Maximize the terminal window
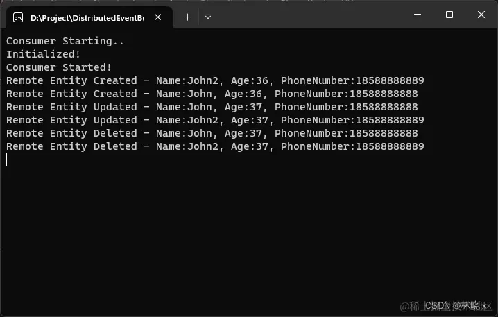 (x=449, y=15)
